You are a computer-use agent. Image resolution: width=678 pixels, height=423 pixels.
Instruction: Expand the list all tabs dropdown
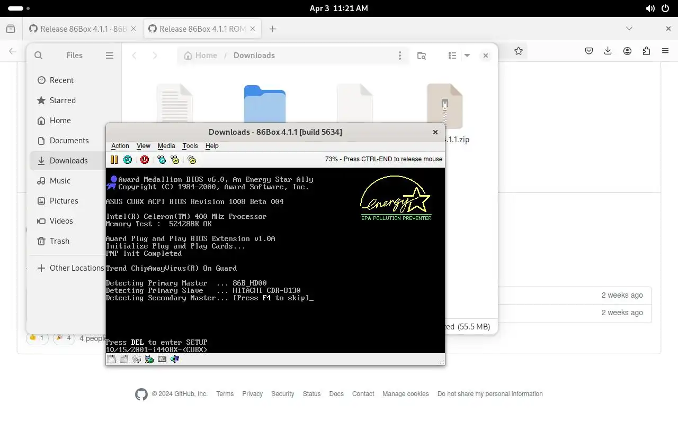point(629,29)
